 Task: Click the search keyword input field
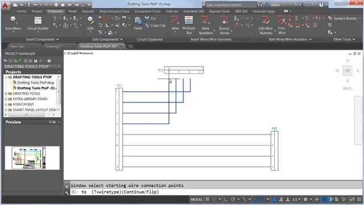tap(231, 5)
